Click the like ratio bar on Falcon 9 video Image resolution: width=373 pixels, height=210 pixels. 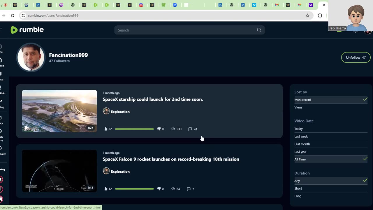point(134,189)
